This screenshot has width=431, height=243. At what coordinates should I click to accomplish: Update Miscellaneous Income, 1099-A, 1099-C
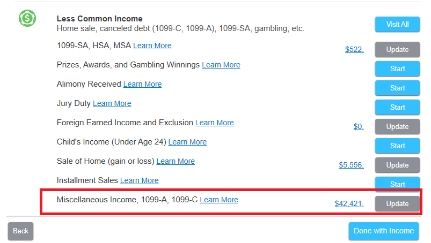tap(397, 204)
